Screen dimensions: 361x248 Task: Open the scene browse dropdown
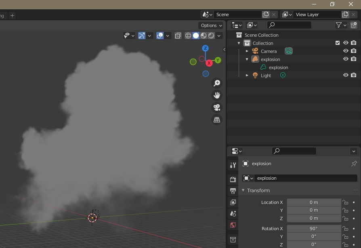pyautogui.click(x=207, y=15)
